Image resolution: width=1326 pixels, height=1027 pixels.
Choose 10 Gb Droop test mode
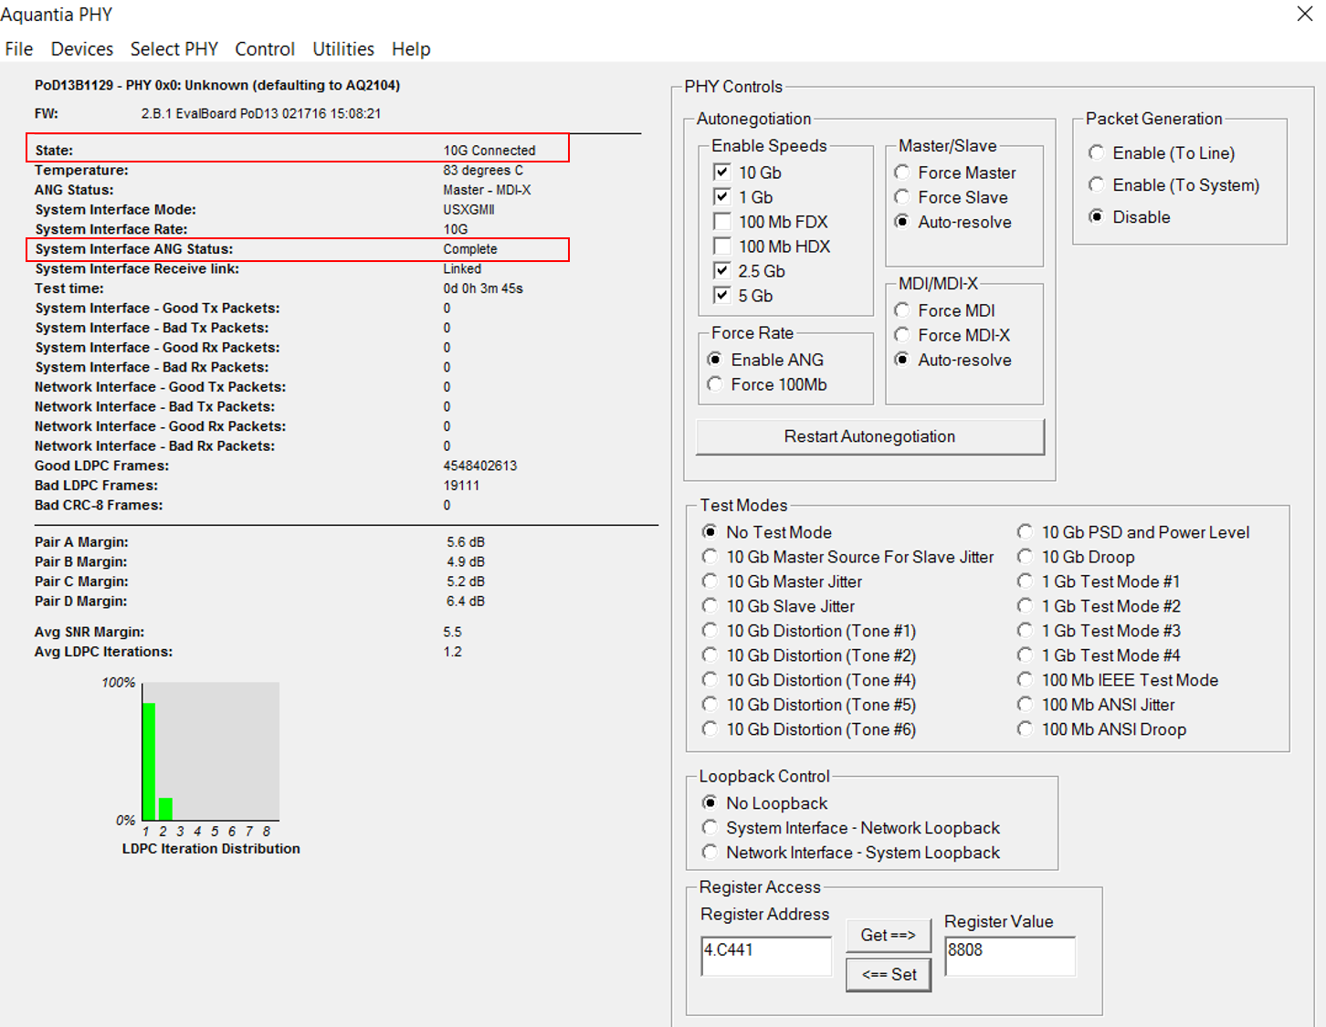pos(1025,557)
